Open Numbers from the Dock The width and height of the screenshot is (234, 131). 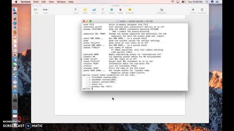tap(15, 73)
